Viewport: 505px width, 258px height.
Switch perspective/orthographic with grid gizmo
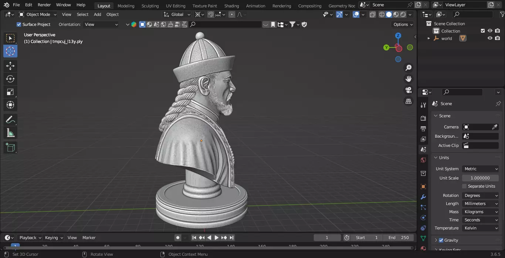(409, 101)
